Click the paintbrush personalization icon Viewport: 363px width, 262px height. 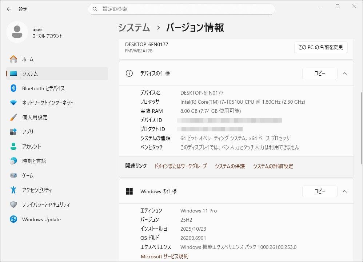[x=13, y=117]
